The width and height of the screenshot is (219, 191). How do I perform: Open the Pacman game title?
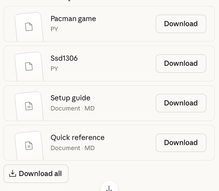pos(73,19)
